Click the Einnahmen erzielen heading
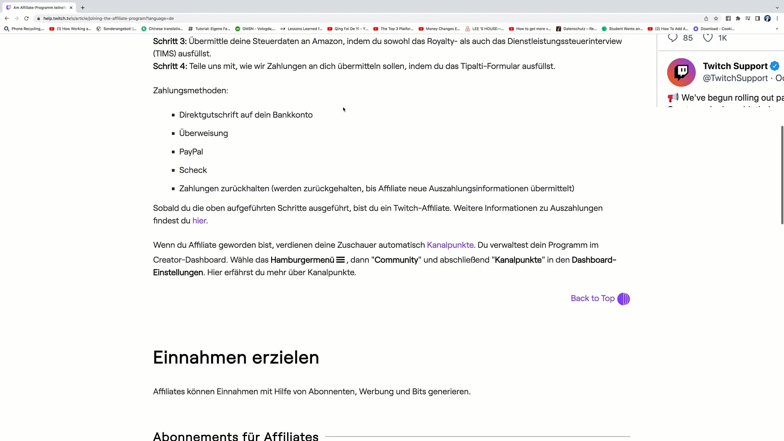Screen dimensions: 784x441 [x=236, y=358]
